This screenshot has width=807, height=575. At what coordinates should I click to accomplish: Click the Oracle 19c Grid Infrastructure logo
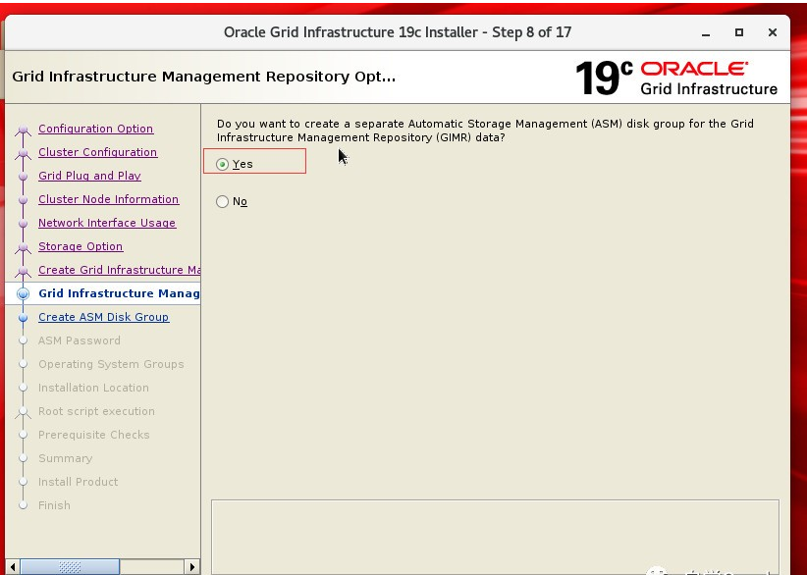pyautogui.click(x=676, y=78)
